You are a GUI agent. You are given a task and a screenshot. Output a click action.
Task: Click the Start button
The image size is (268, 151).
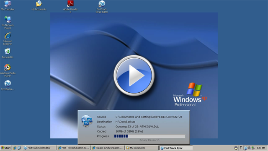5,148
